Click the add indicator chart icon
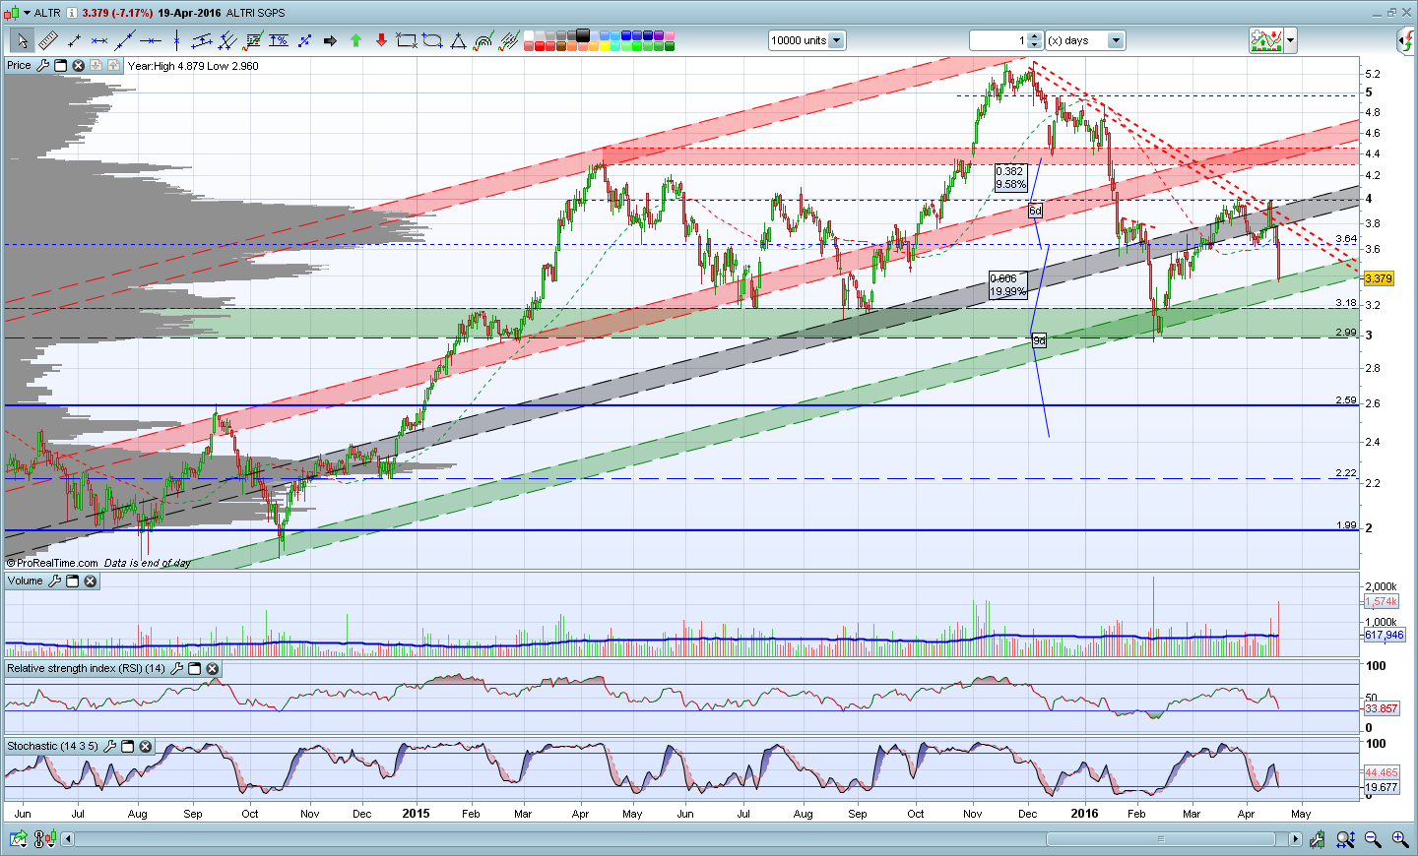 point(1266,40)
